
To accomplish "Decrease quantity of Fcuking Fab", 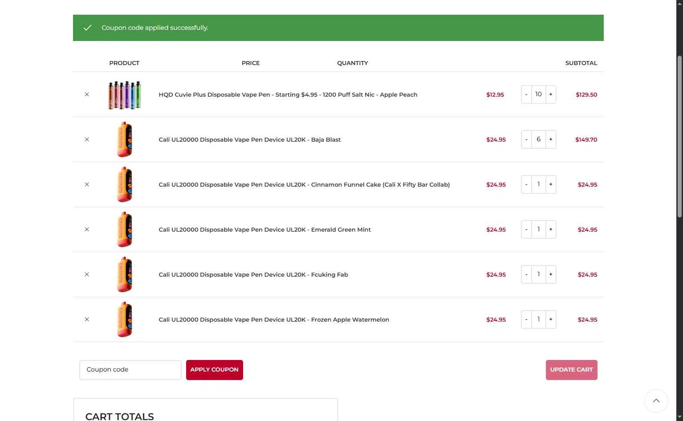I will [x=526, y=274].
